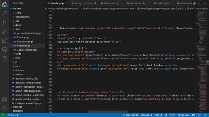
Task: Expand the OUTLINE section
Action: coord(17,107)
